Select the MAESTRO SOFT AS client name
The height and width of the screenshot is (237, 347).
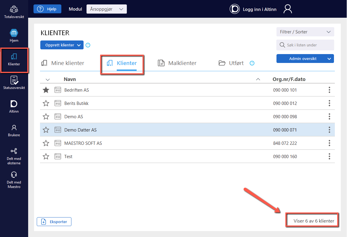click(x=83, y=143)
